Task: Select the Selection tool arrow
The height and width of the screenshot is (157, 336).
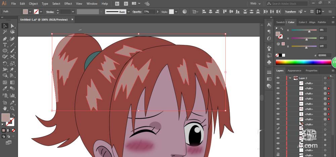Action: pyautogui.click(x=5, y=26)
